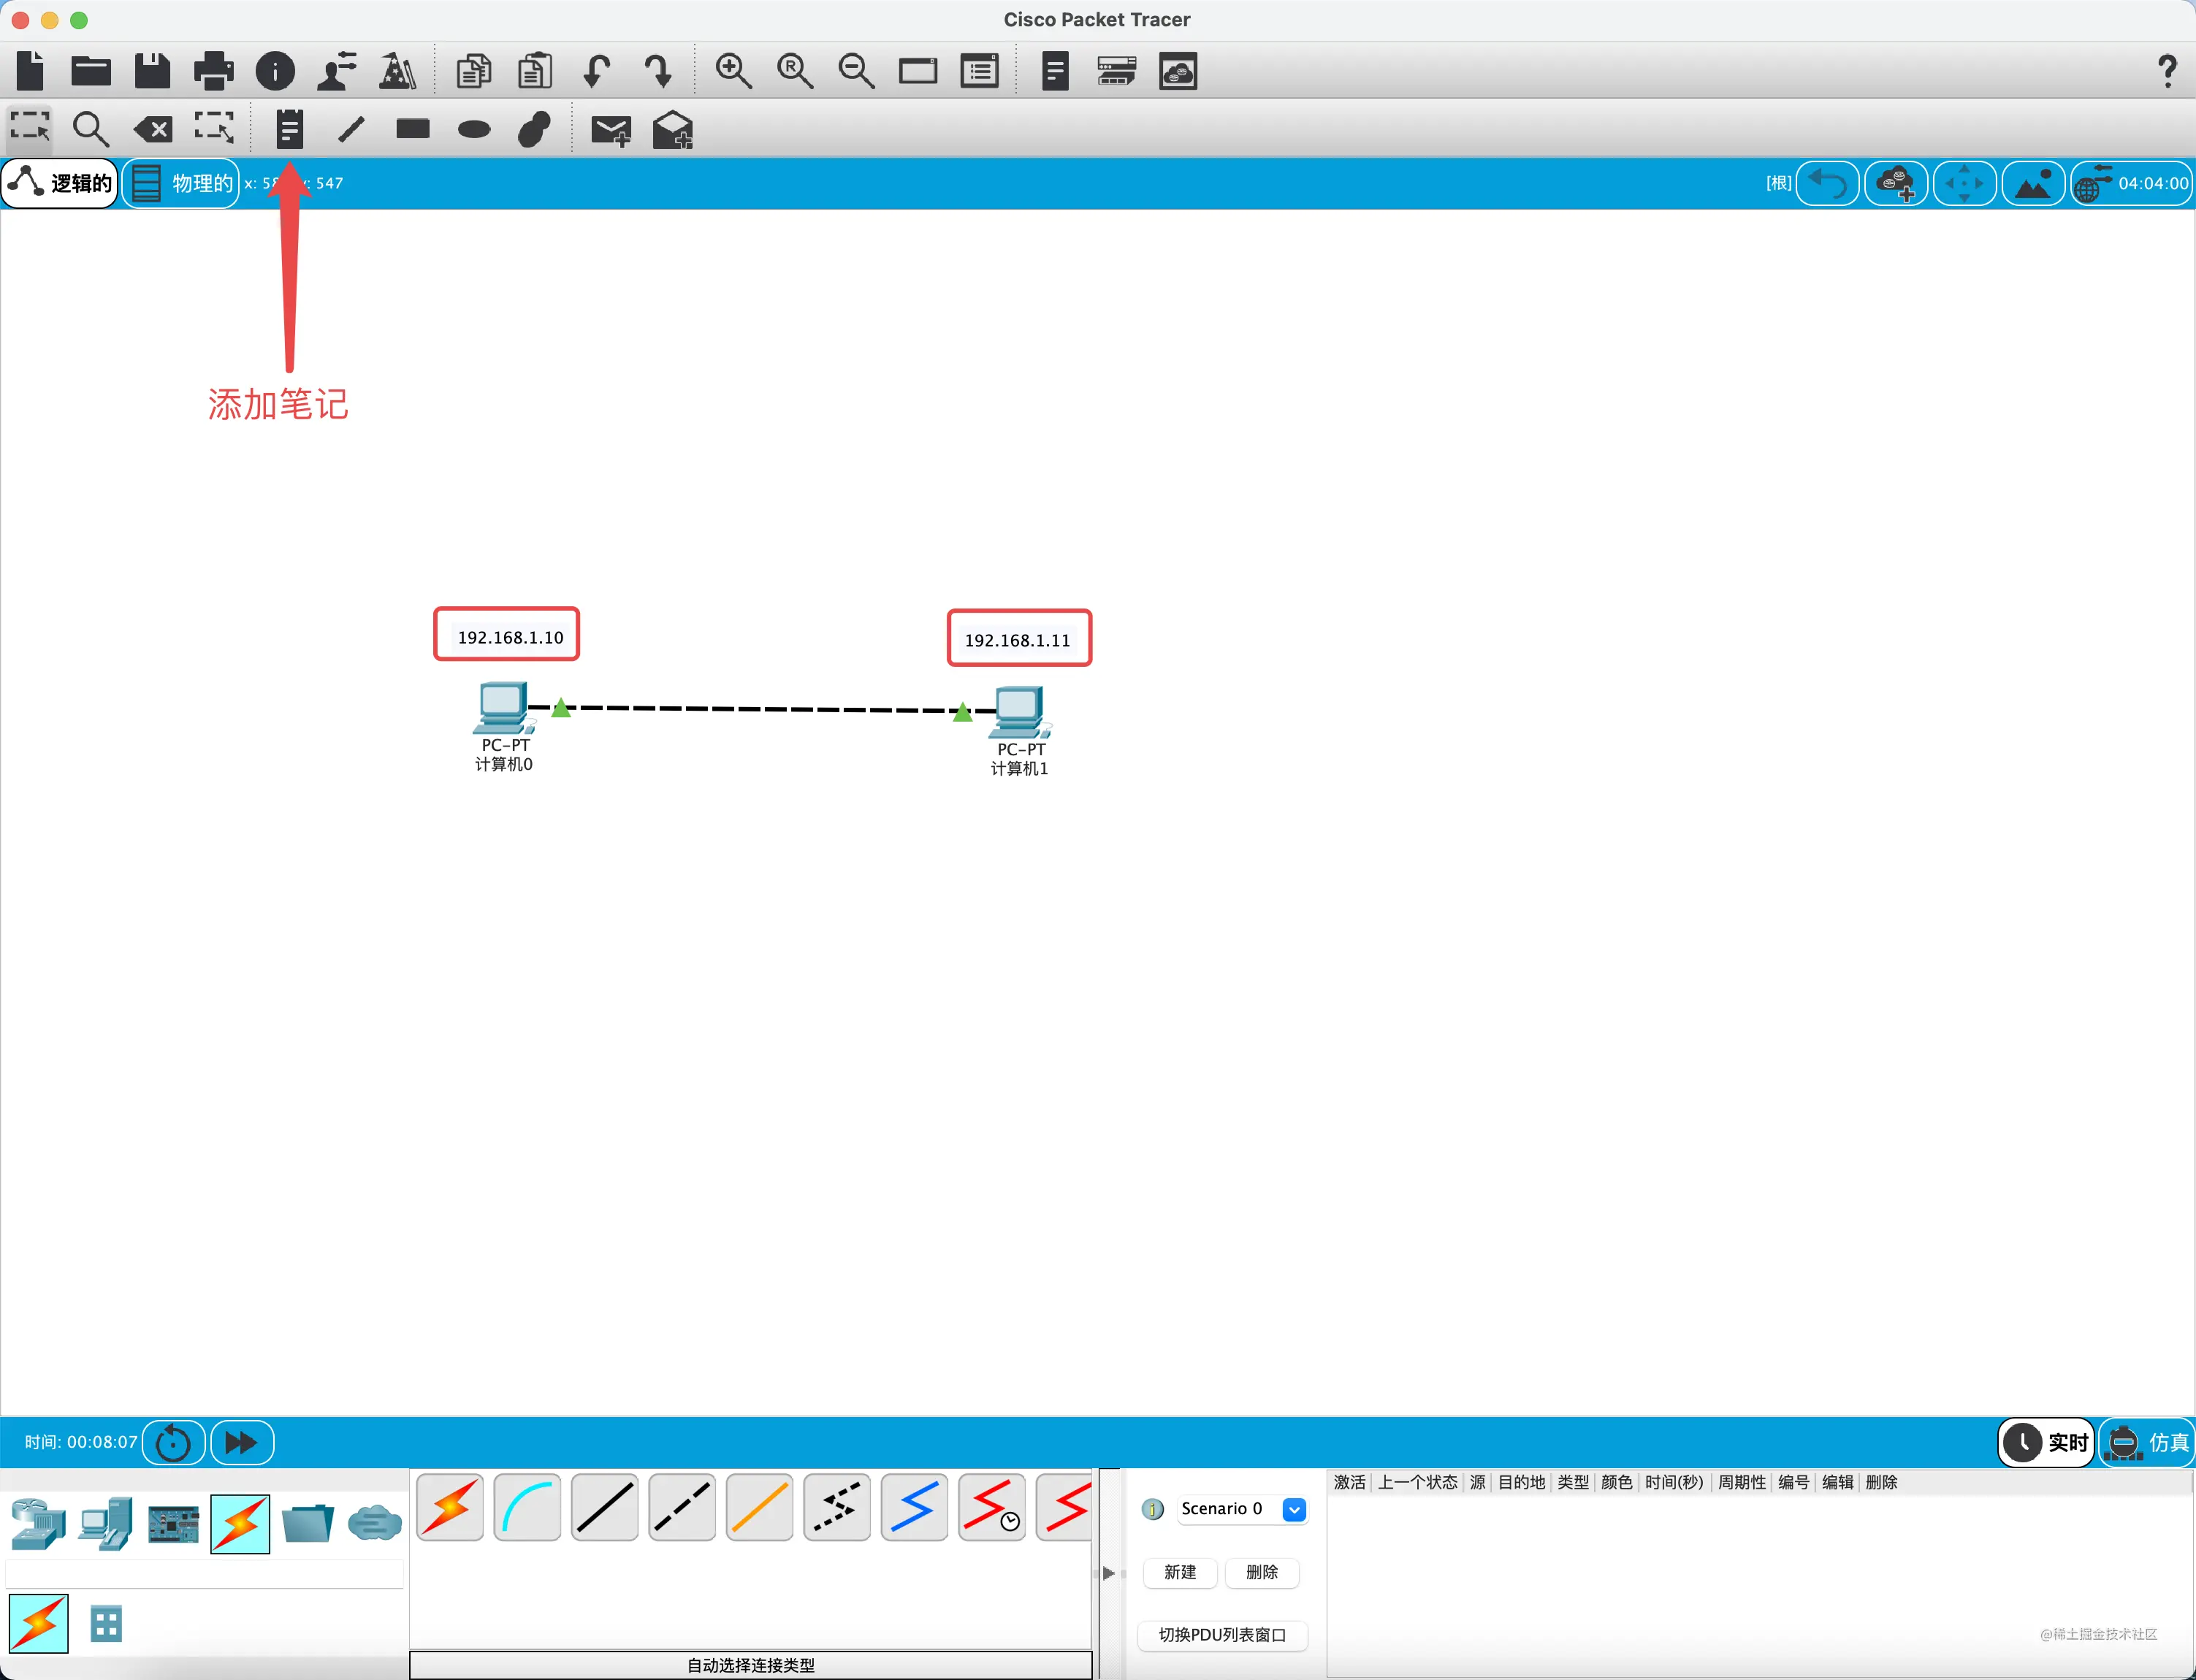The image size is (2196, 1680).
Task: Select end devices category icon
Action: coord(106,1524)
